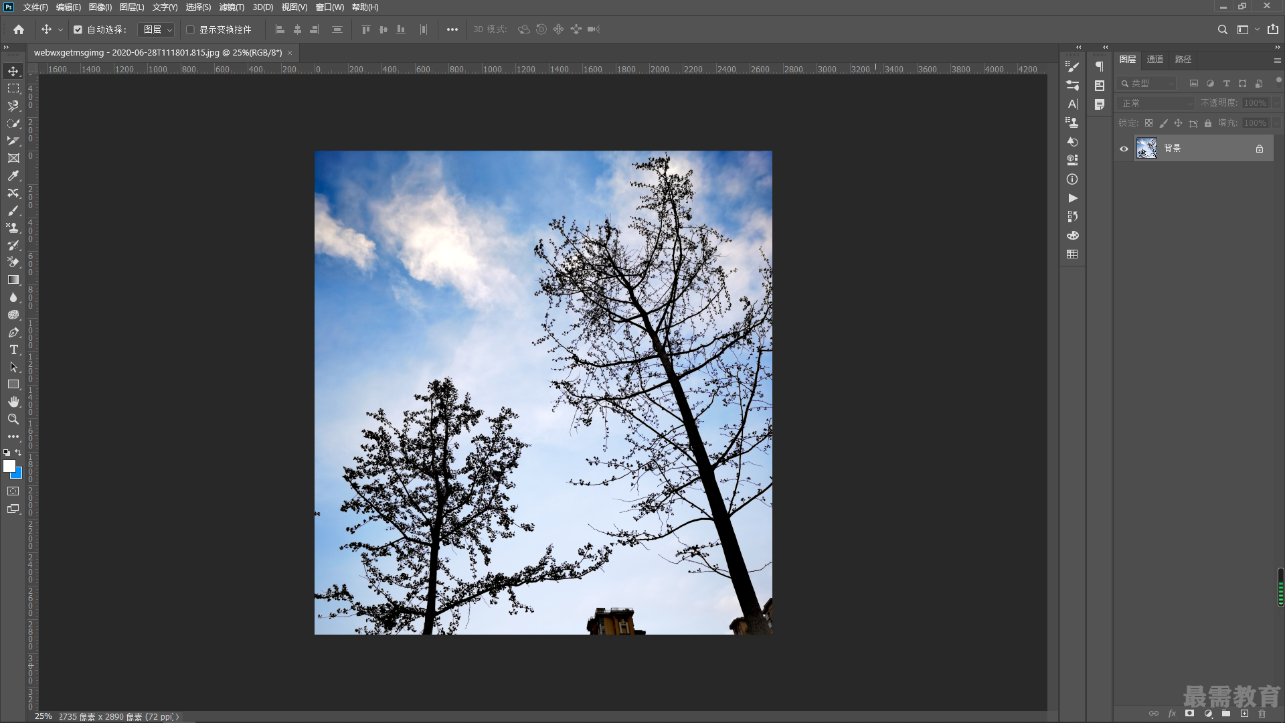Click the 背景 layer thumbnail

pos(1146,149)
